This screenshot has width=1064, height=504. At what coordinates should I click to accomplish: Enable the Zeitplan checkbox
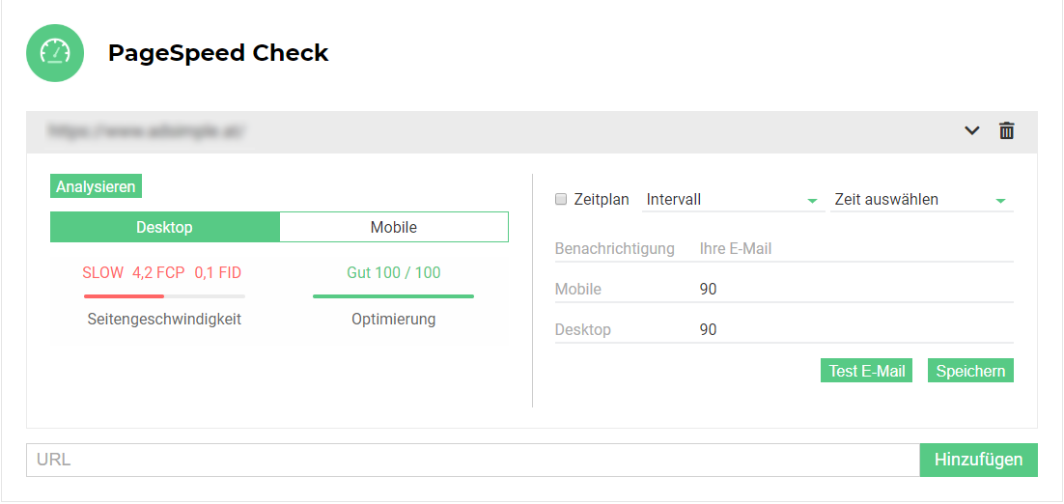pyautogui.click(x=561, y=200)
